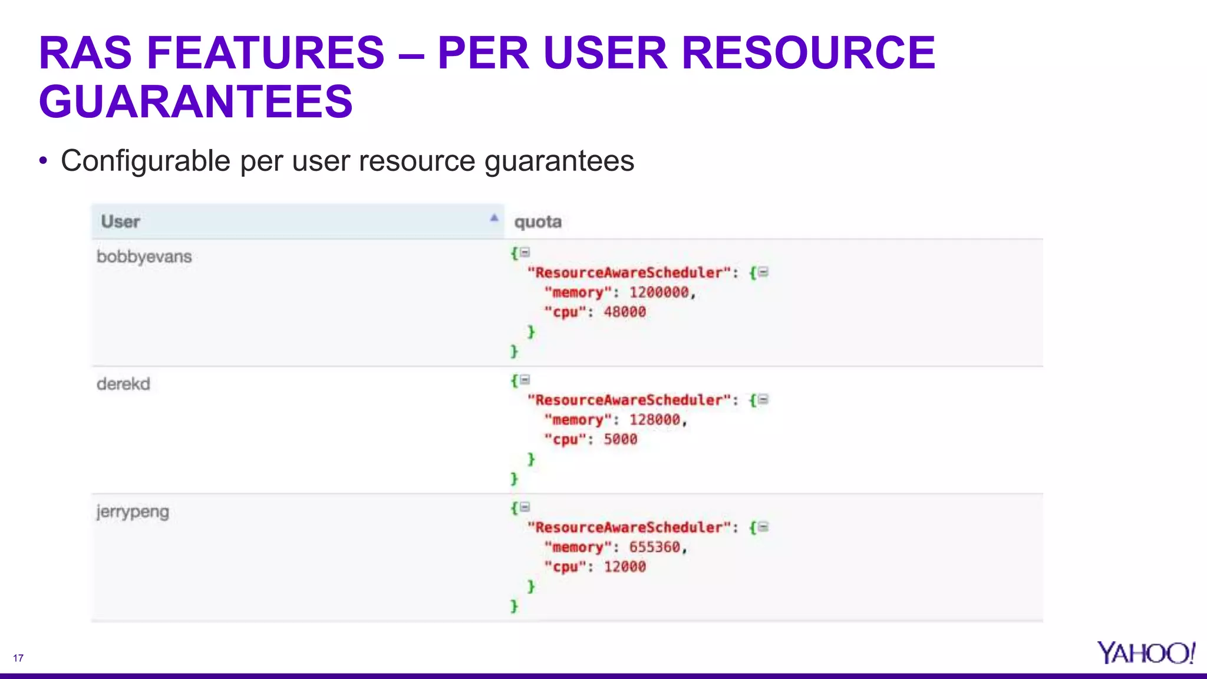Click the ascending sort arrow in User header
This screenshot has width=1207, height=679.
[x=494, y=218]
